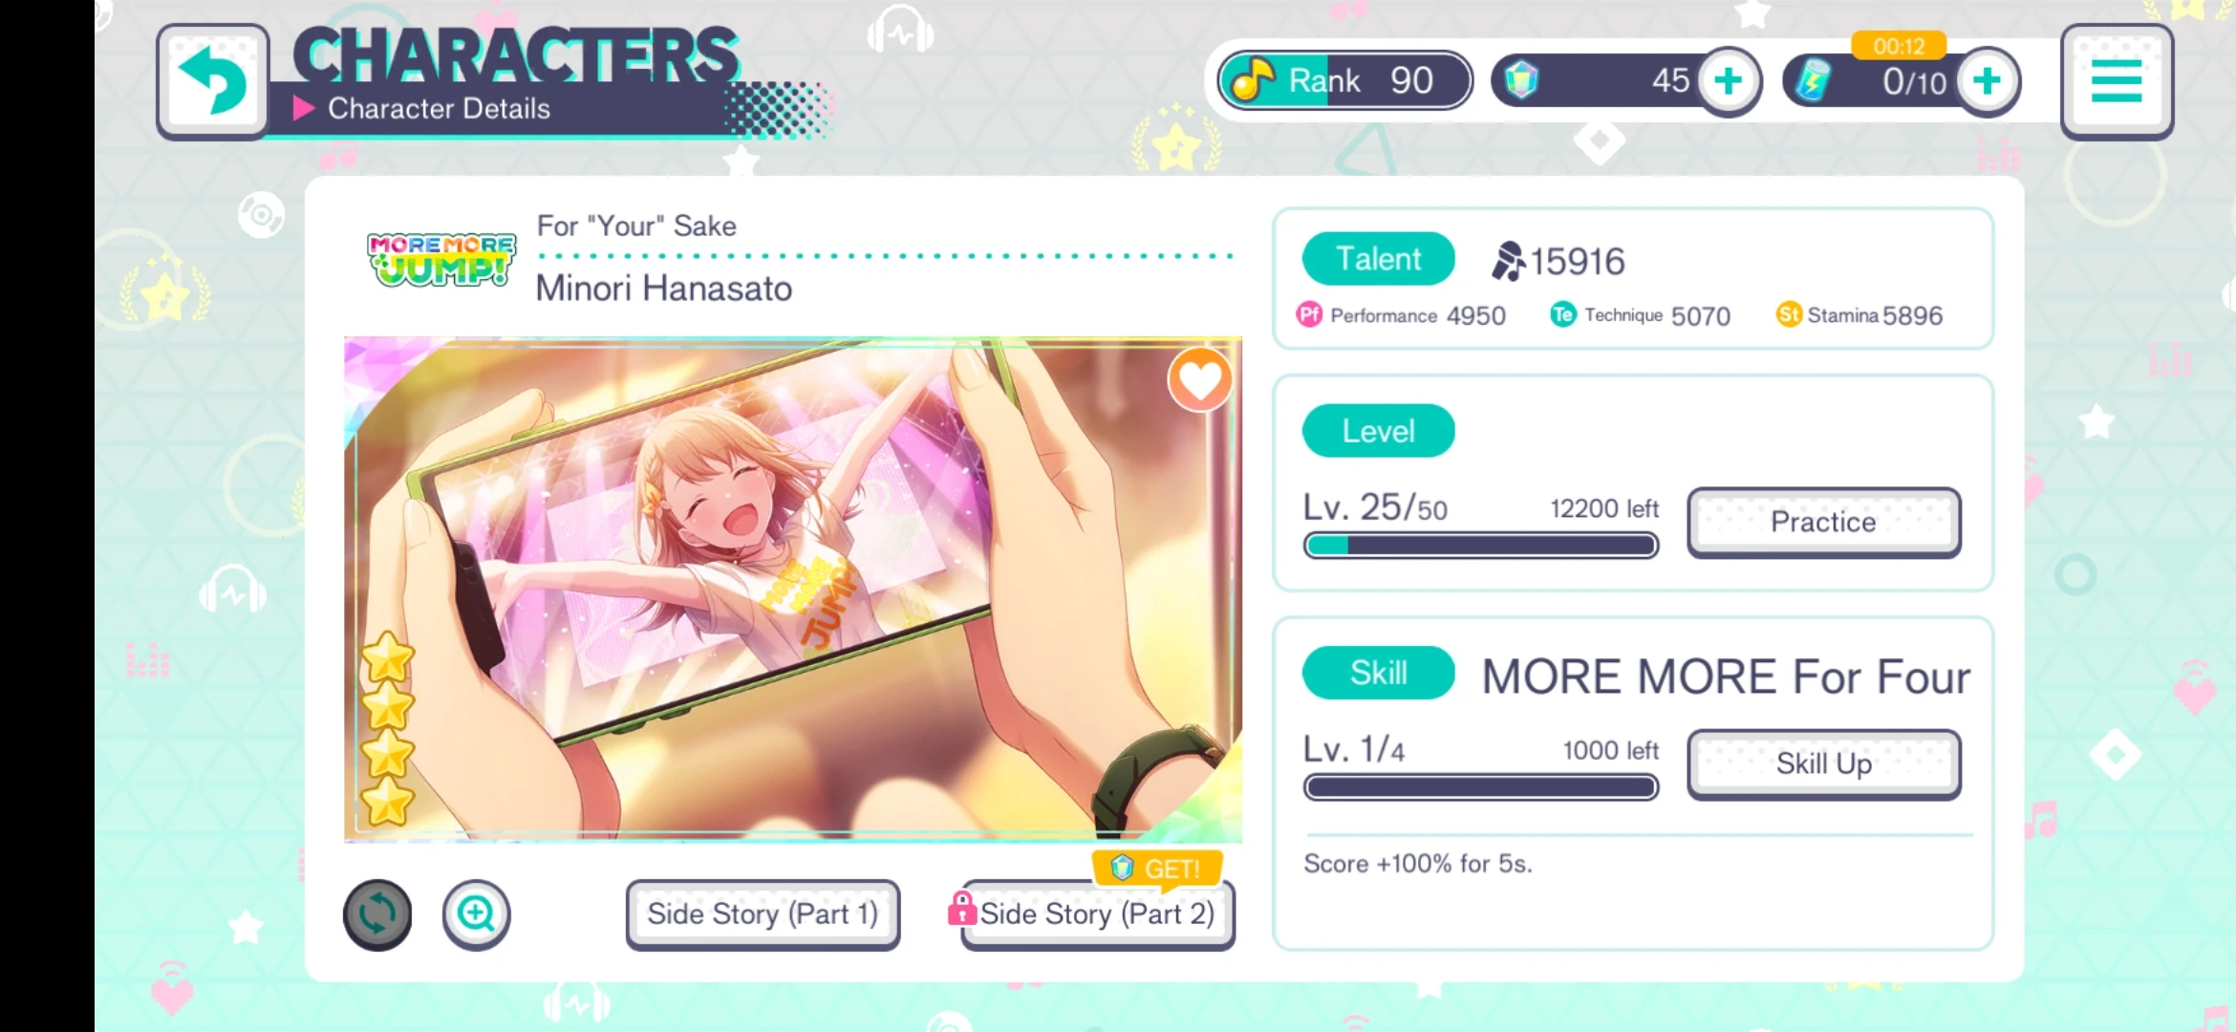Tap the Skill label
Image resolution: width=2236 pixels, height=1032 pixels.
(1379, 674)
